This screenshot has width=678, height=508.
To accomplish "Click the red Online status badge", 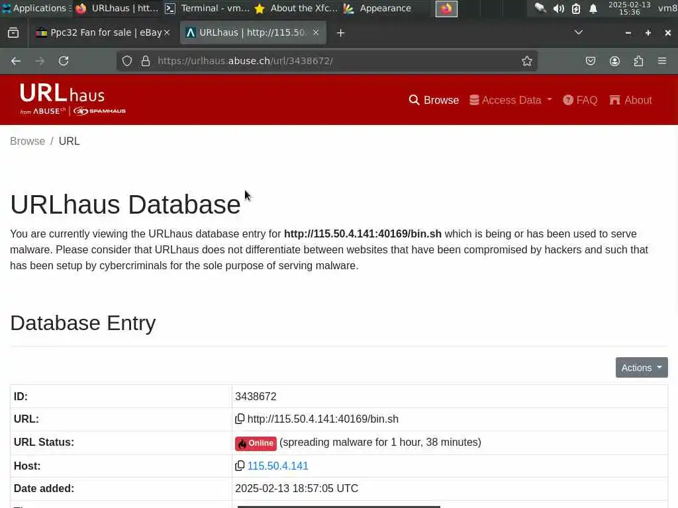I will click(x=256, y=443).
